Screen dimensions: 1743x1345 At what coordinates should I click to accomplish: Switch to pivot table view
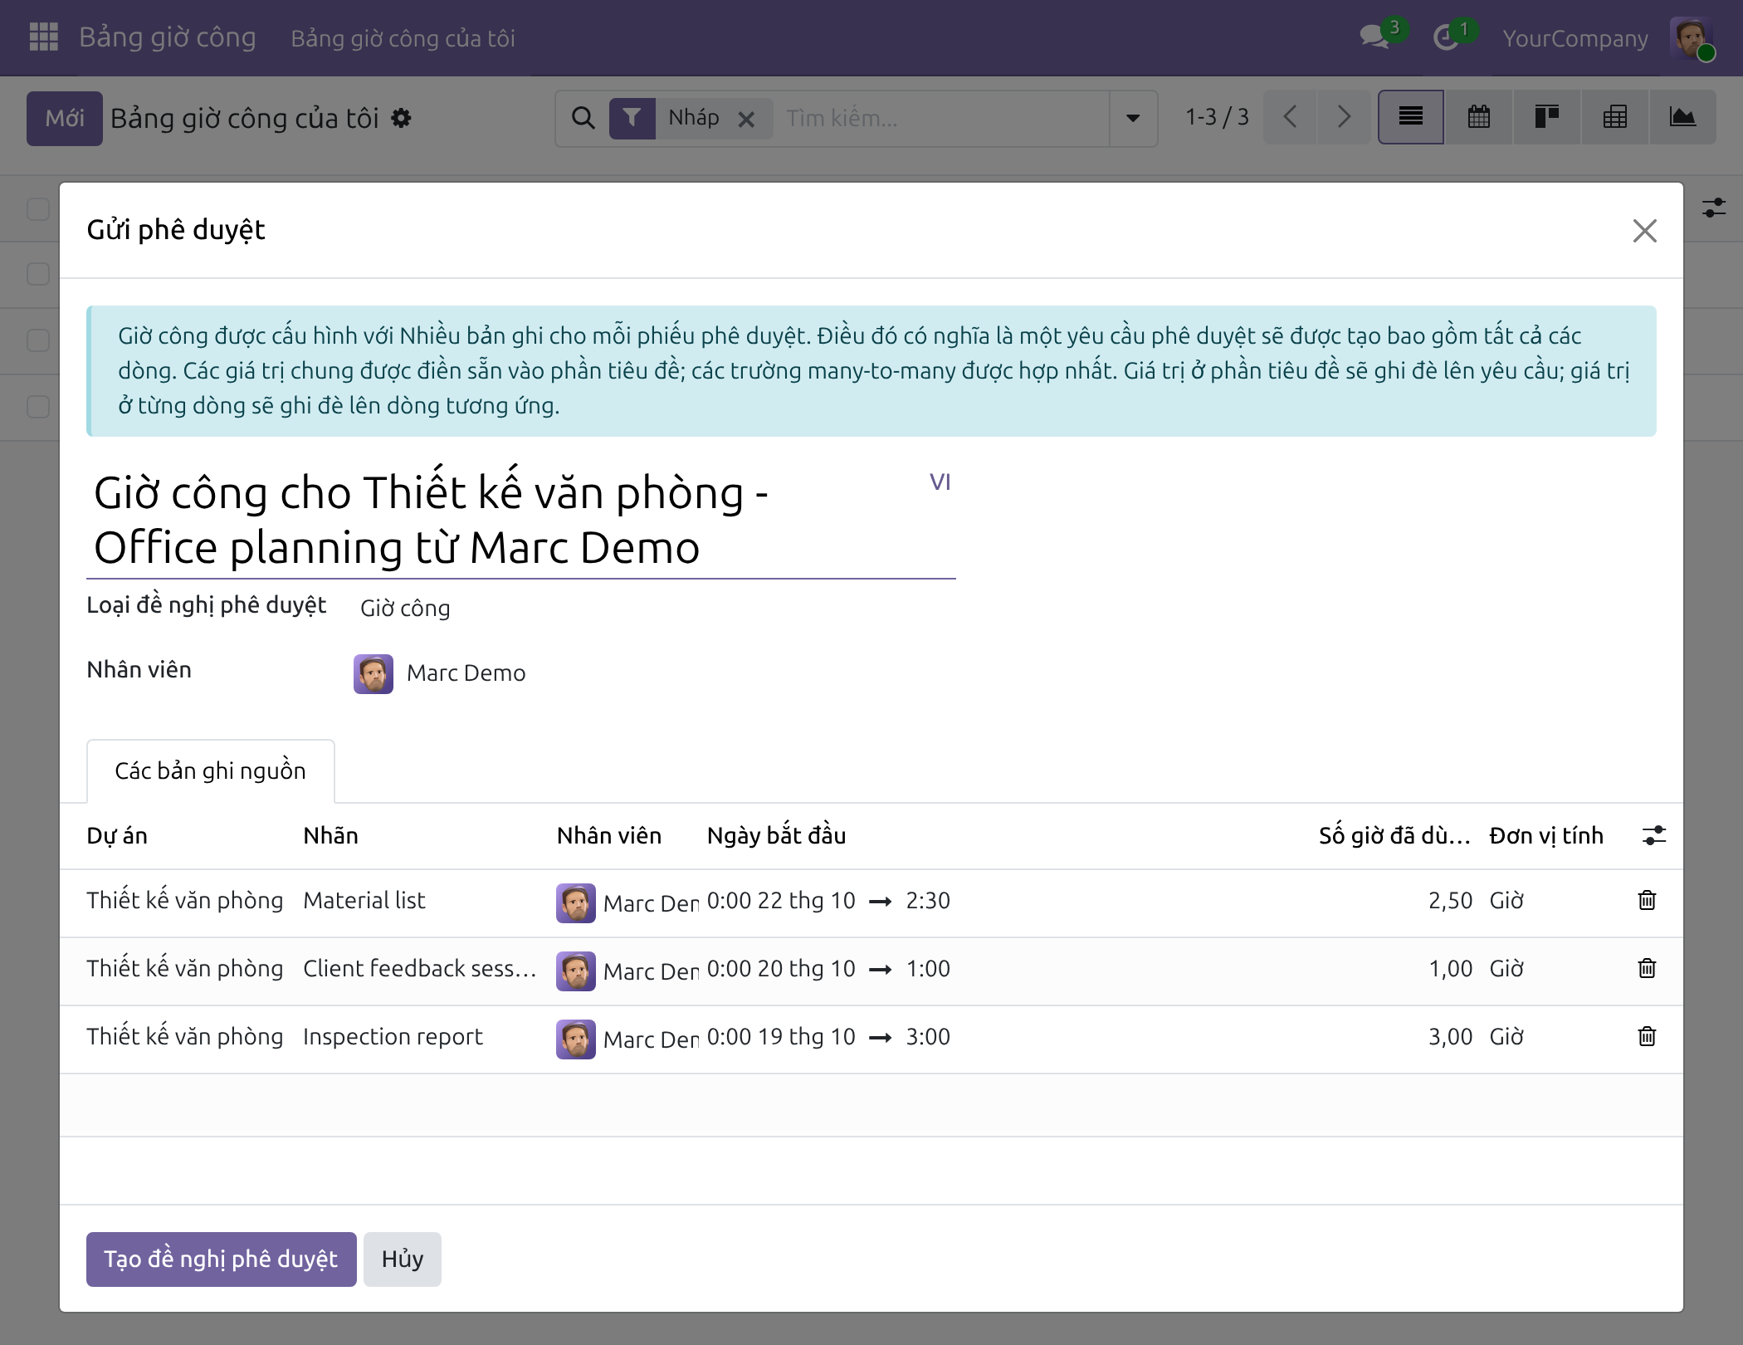pos(1615,117)
